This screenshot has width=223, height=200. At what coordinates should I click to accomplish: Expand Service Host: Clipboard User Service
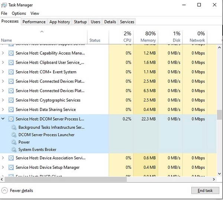click(x=3, y=62)
